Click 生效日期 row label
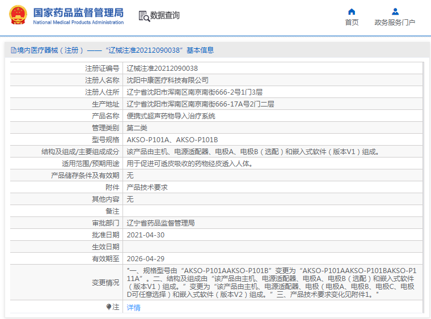This screenshot has width=431, height=319. (x=105, y=247)
